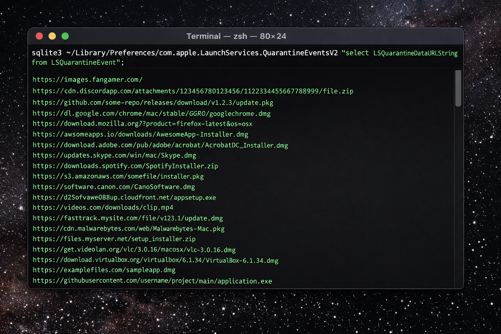Click the red close window button
The image size is (501, 334).
click(x=39, y=36)
